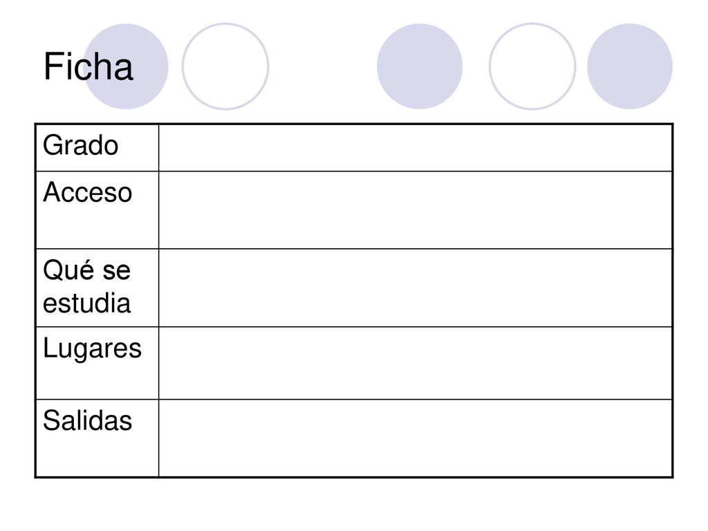Click the empty cell beside Acceso
This screenshot has width=708, height=531.
416,210
